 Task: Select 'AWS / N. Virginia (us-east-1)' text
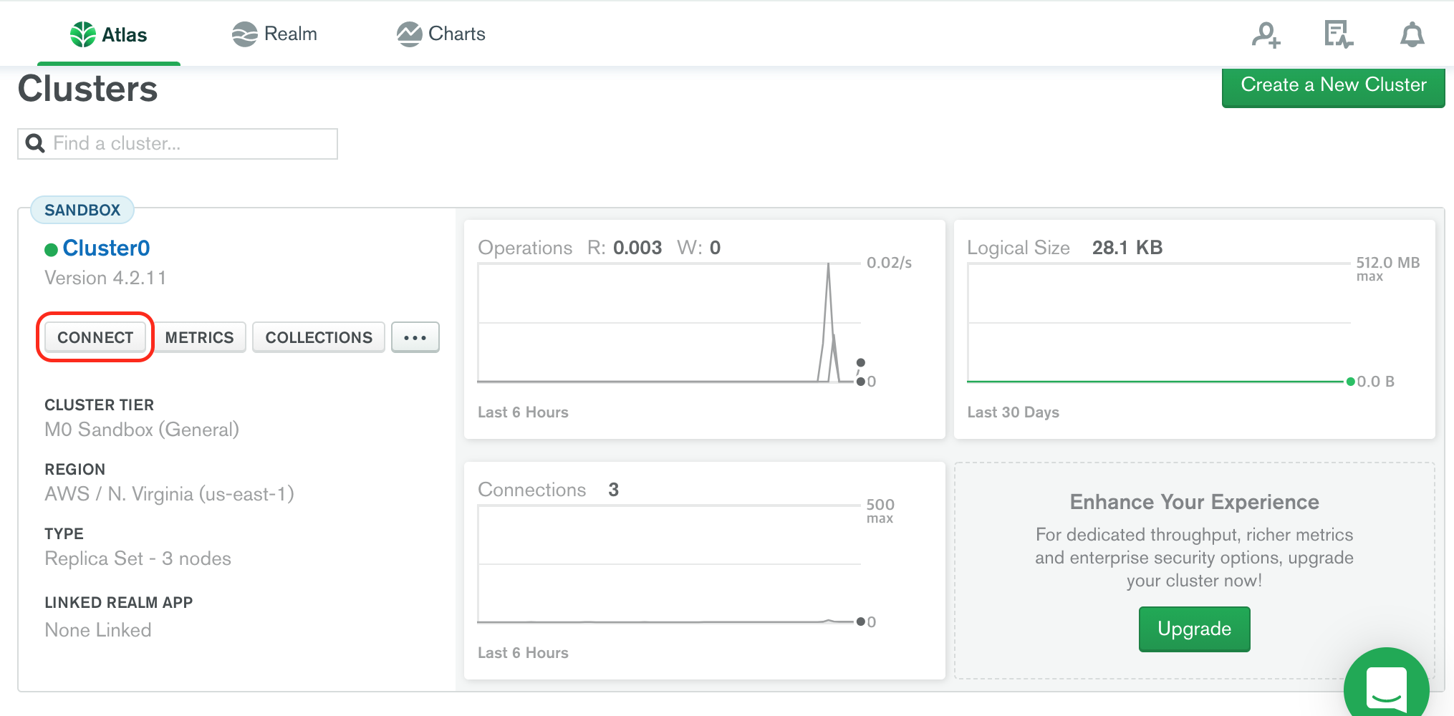pos(169,494)
